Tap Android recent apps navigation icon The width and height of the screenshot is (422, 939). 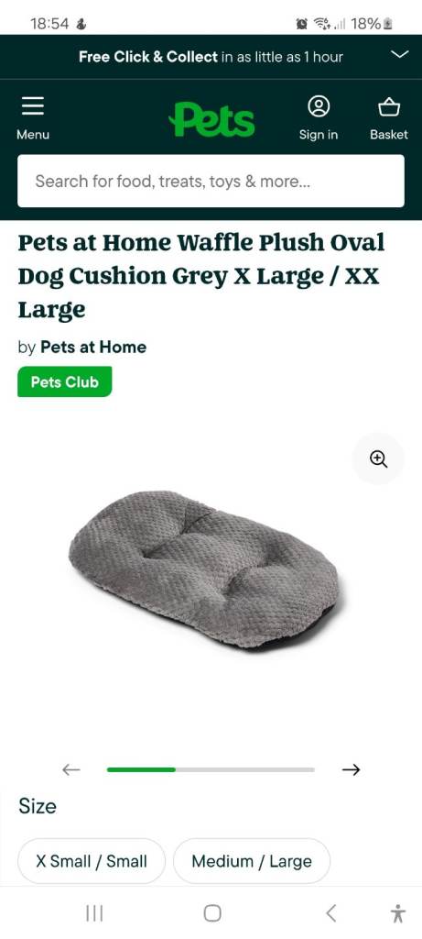[x=94, y=913]
